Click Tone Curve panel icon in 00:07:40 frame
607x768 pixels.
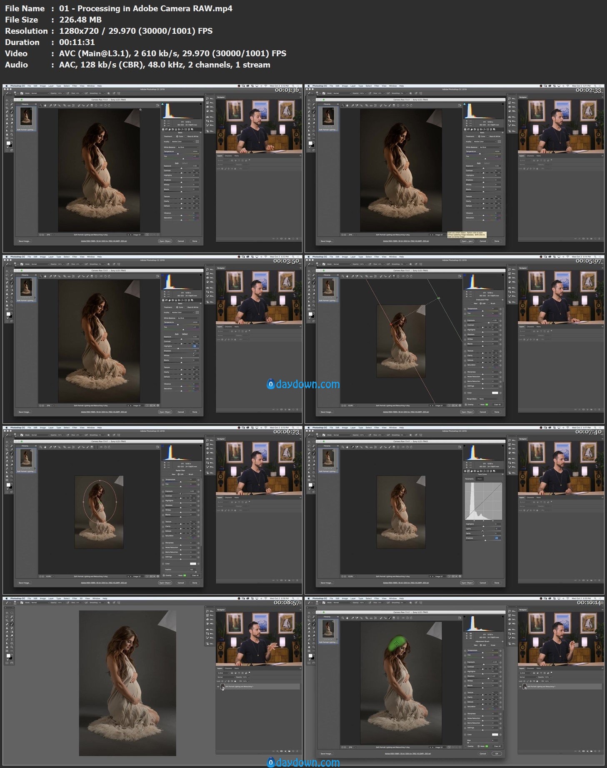point(469,471)
